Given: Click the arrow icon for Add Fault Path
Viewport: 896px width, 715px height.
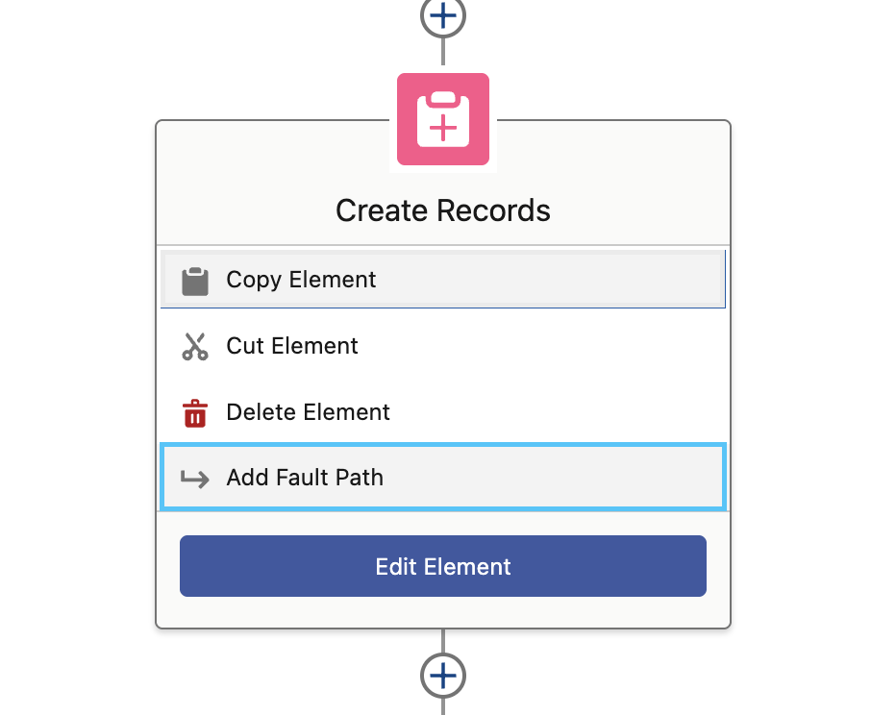Looking at the screenshot, I should [195, 478].
